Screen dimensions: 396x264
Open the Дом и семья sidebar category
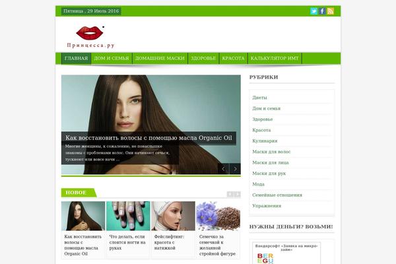(266, 108)
